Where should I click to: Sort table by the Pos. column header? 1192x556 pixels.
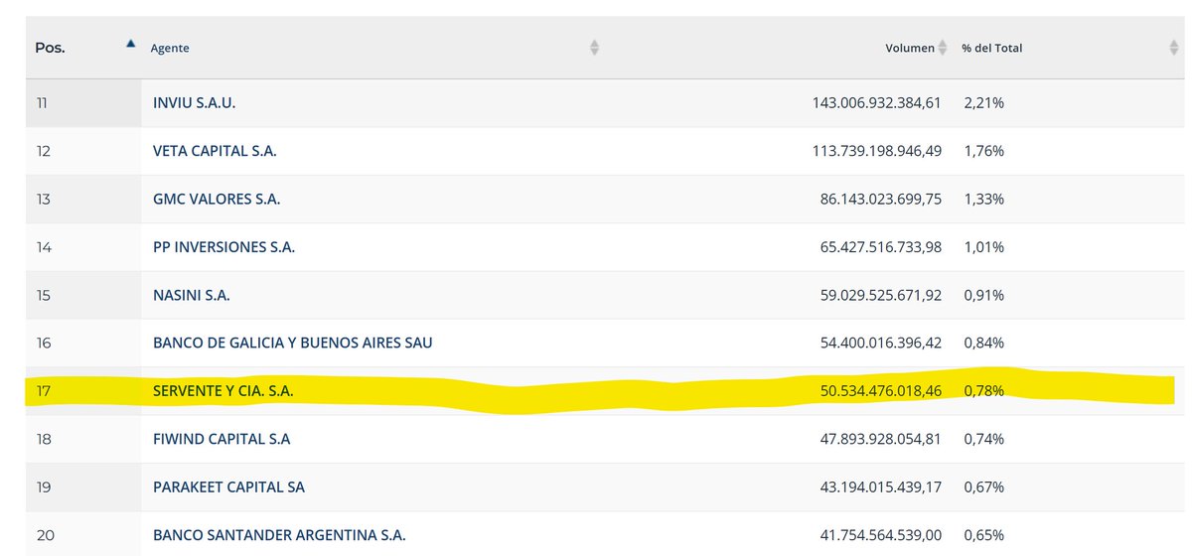83,47
